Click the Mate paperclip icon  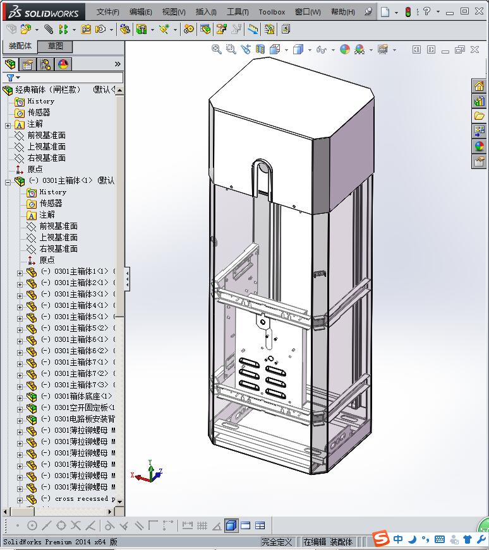[x=49, y=29]
